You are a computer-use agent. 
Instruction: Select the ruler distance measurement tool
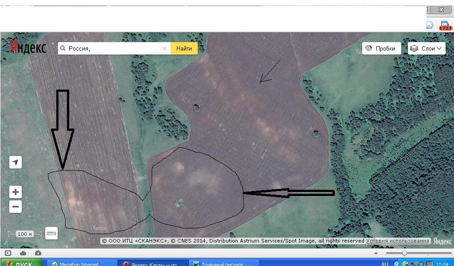[51, 233]
